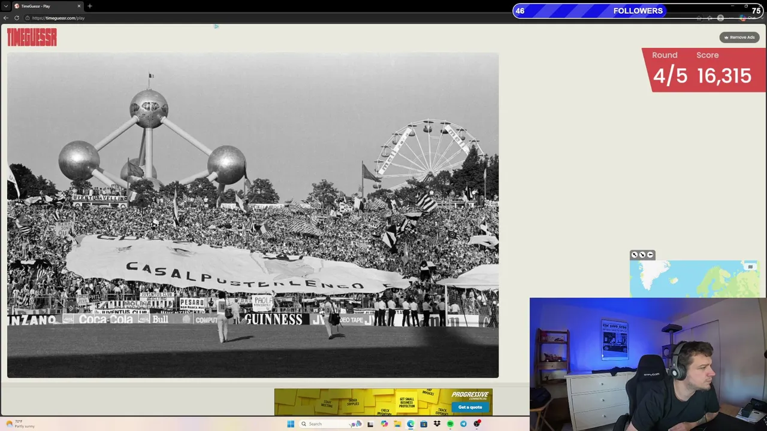Click the Remove Ads button
Viewport: 767px width, 431px height.
pyautogui.click(x=739, y=37)
